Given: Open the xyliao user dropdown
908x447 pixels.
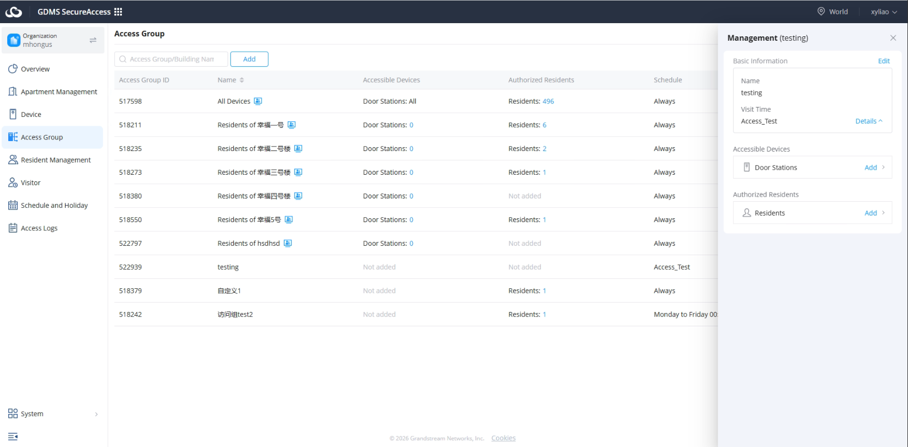Looking at the screenshot, I should [884, 12].
